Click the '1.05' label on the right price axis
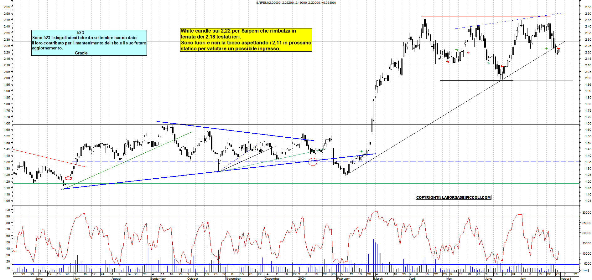The image size is (592, 280). (588, 201)
